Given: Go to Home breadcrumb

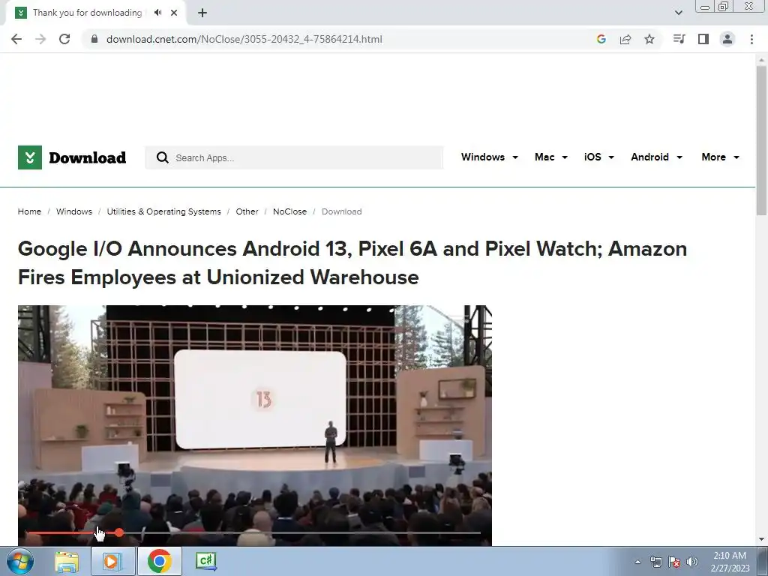Looking at the screenshot, I should [29, 211].
